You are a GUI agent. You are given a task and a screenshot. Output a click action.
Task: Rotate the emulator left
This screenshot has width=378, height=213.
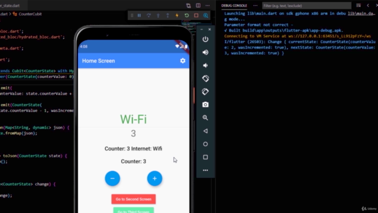[206, 79]
